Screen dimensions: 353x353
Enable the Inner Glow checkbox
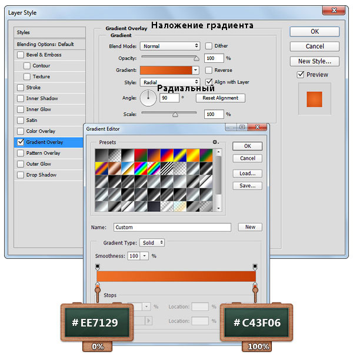[21, 109]
